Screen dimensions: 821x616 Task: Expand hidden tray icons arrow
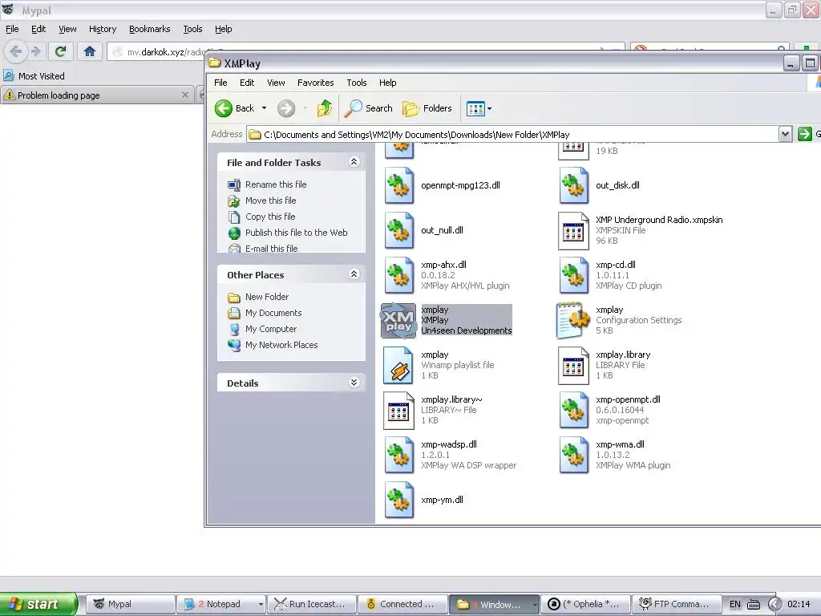coord(774,605)
